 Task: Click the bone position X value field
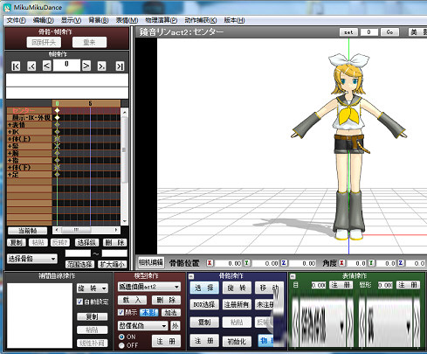coord(228,263)
